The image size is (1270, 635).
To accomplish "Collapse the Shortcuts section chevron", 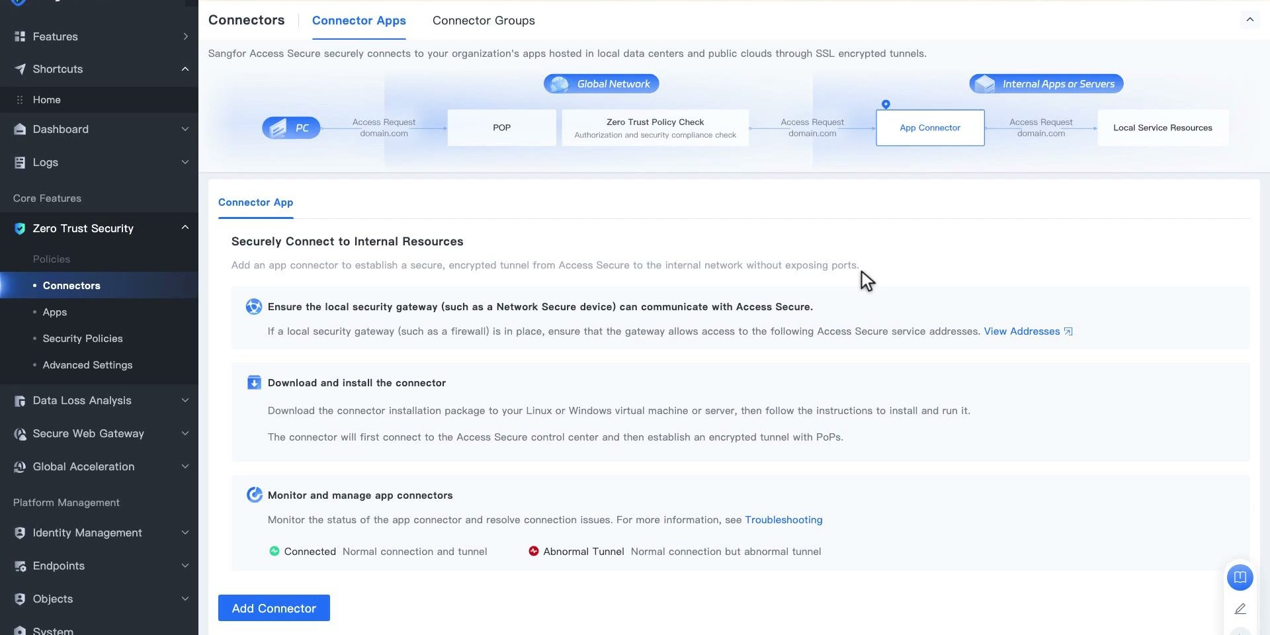I will click(185, 69).
